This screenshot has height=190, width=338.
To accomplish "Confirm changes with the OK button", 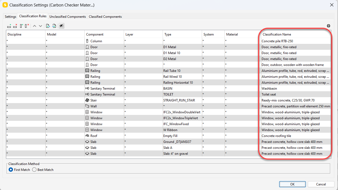I will pyautogui.click(x=292, y=184).
